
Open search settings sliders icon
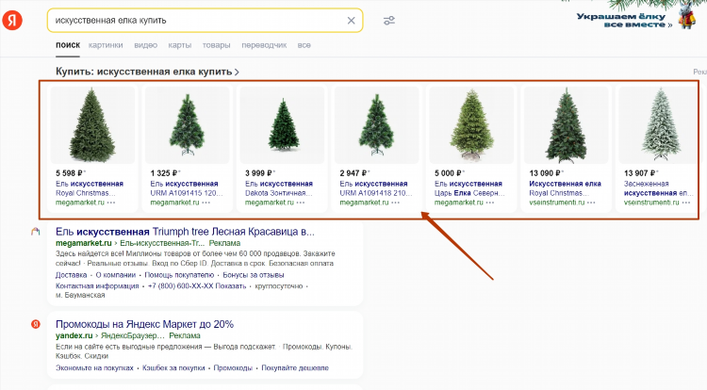pos(389,21)
